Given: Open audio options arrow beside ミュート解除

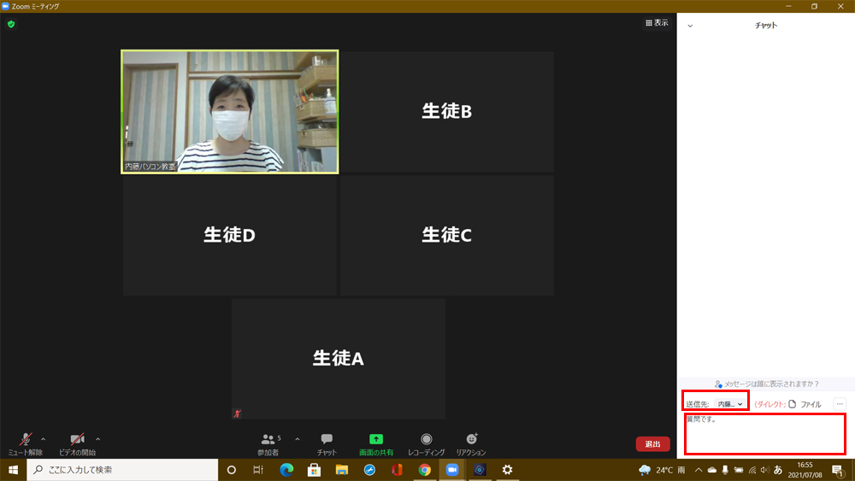Looking at the screenshot, I should click(x=43, y=439).
